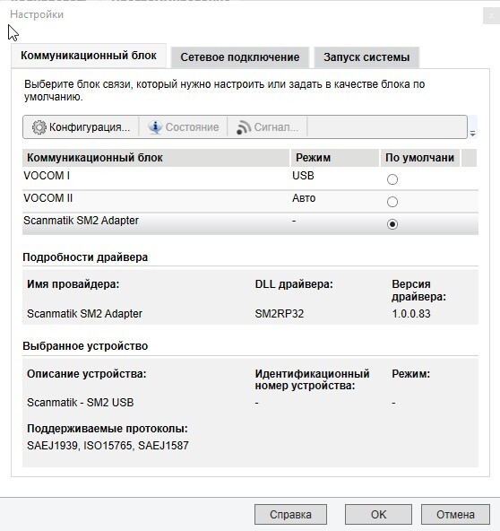Open the toolbar overflow arrow

472,135
